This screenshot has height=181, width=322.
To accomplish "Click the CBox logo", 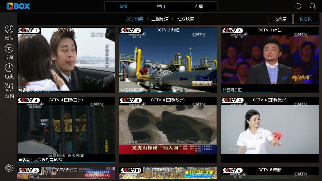I will [x=18, y=6].
